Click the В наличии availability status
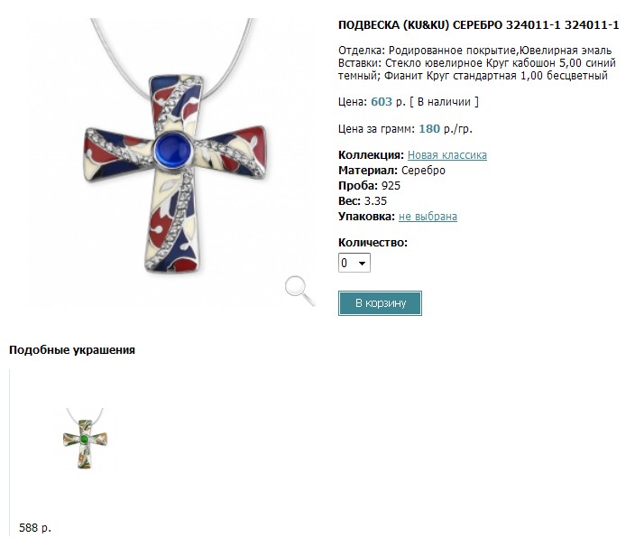 point(444,101)
